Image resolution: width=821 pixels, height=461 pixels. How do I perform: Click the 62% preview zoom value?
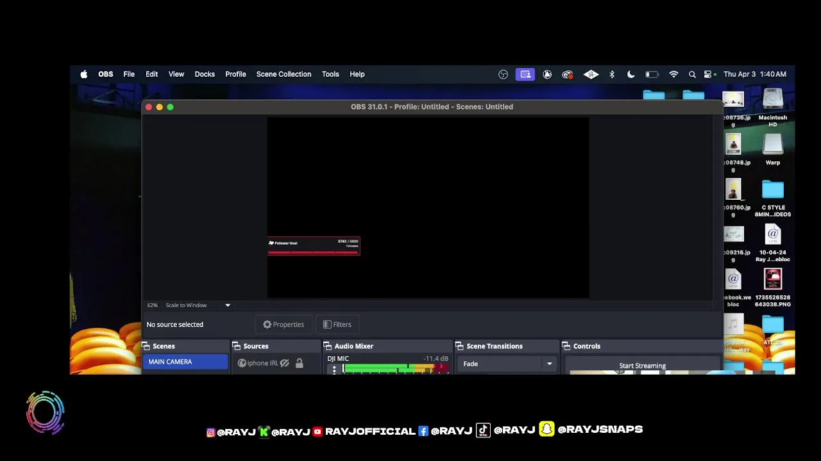pos(152,305)
